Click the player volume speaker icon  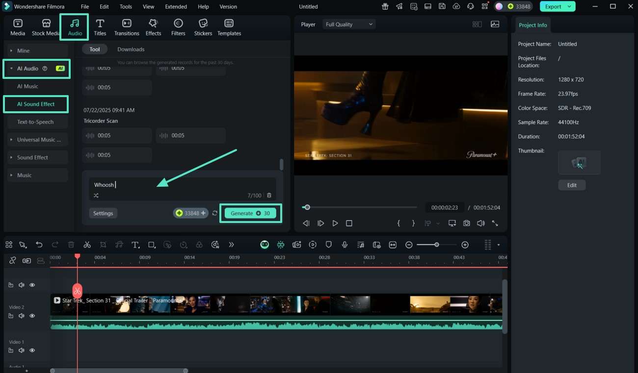pos(480,223)
